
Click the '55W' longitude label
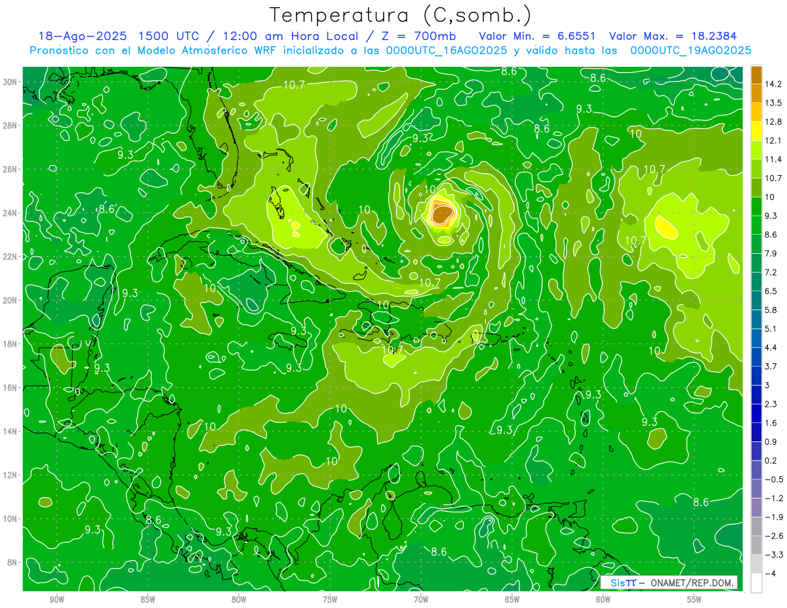pyautogui.click(x=695, y=600)
